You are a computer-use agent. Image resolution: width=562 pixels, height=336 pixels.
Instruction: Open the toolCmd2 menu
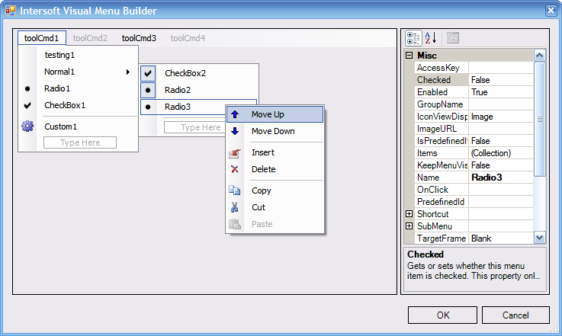tap(90, 38)
